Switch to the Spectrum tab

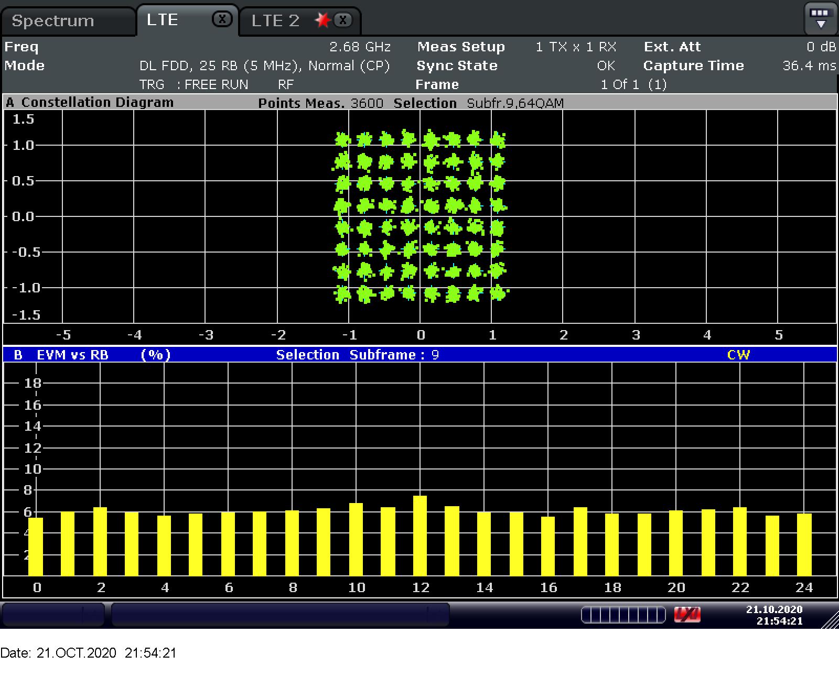53,21
